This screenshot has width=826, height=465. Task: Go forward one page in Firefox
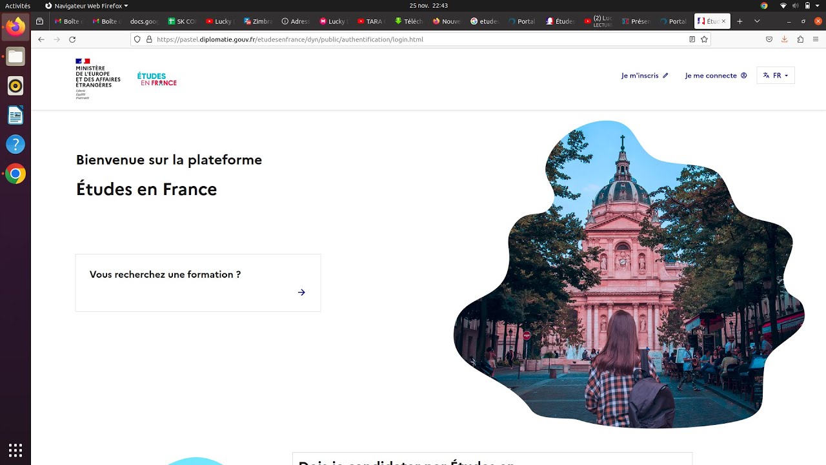pos(57,39)
